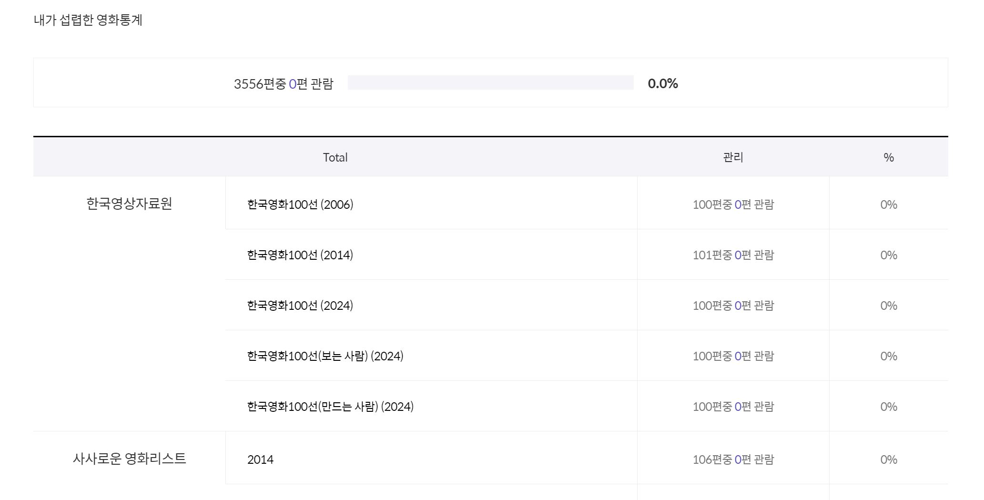Screen dimensions: 984x500
Task: Click the overall viewing progress bar
Action: click(x=491, y=82)
